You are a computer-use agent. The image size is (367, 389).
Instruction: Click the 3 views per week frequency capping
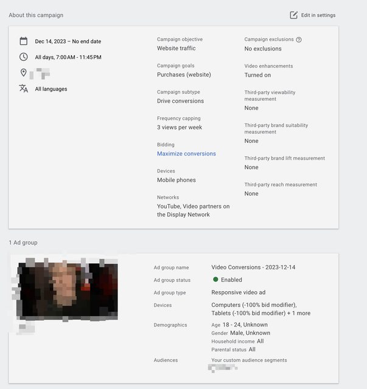(x=180, y=127)
